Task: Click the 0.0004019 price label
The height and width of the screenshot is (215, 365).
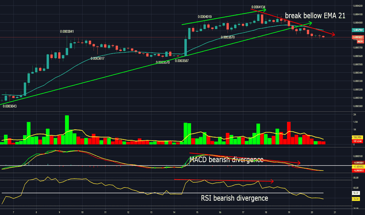Action: click(x=204, y=17)
